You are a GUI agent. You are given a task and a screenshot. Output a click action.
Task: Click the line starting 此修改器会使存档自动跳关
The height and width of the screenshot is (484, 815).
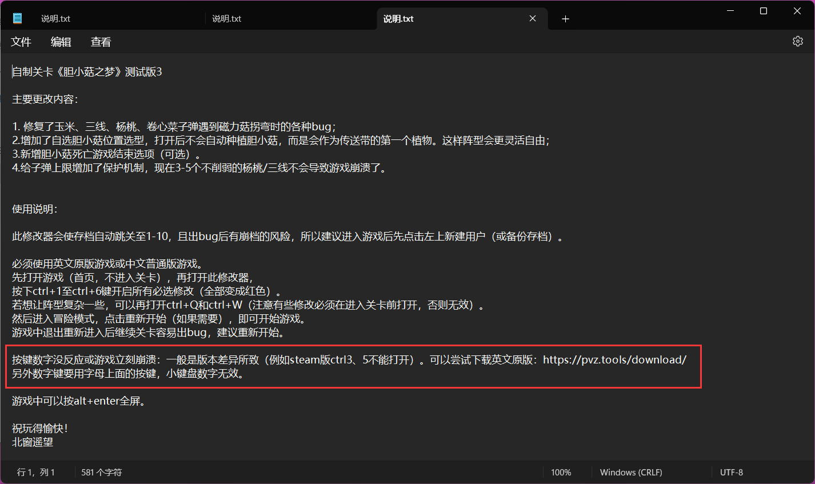tap(287, 237)
